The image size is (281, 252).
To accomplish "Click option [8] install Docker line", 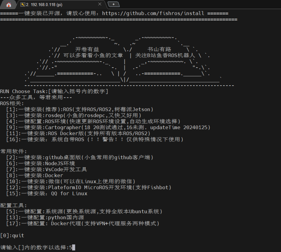I will (35, 175).
